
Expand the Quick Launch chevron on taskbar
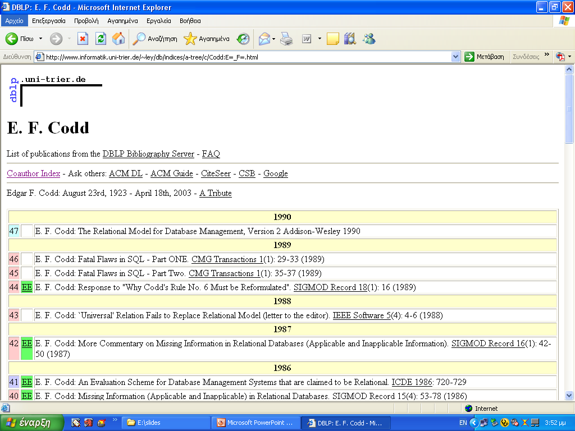click(115, 420)
